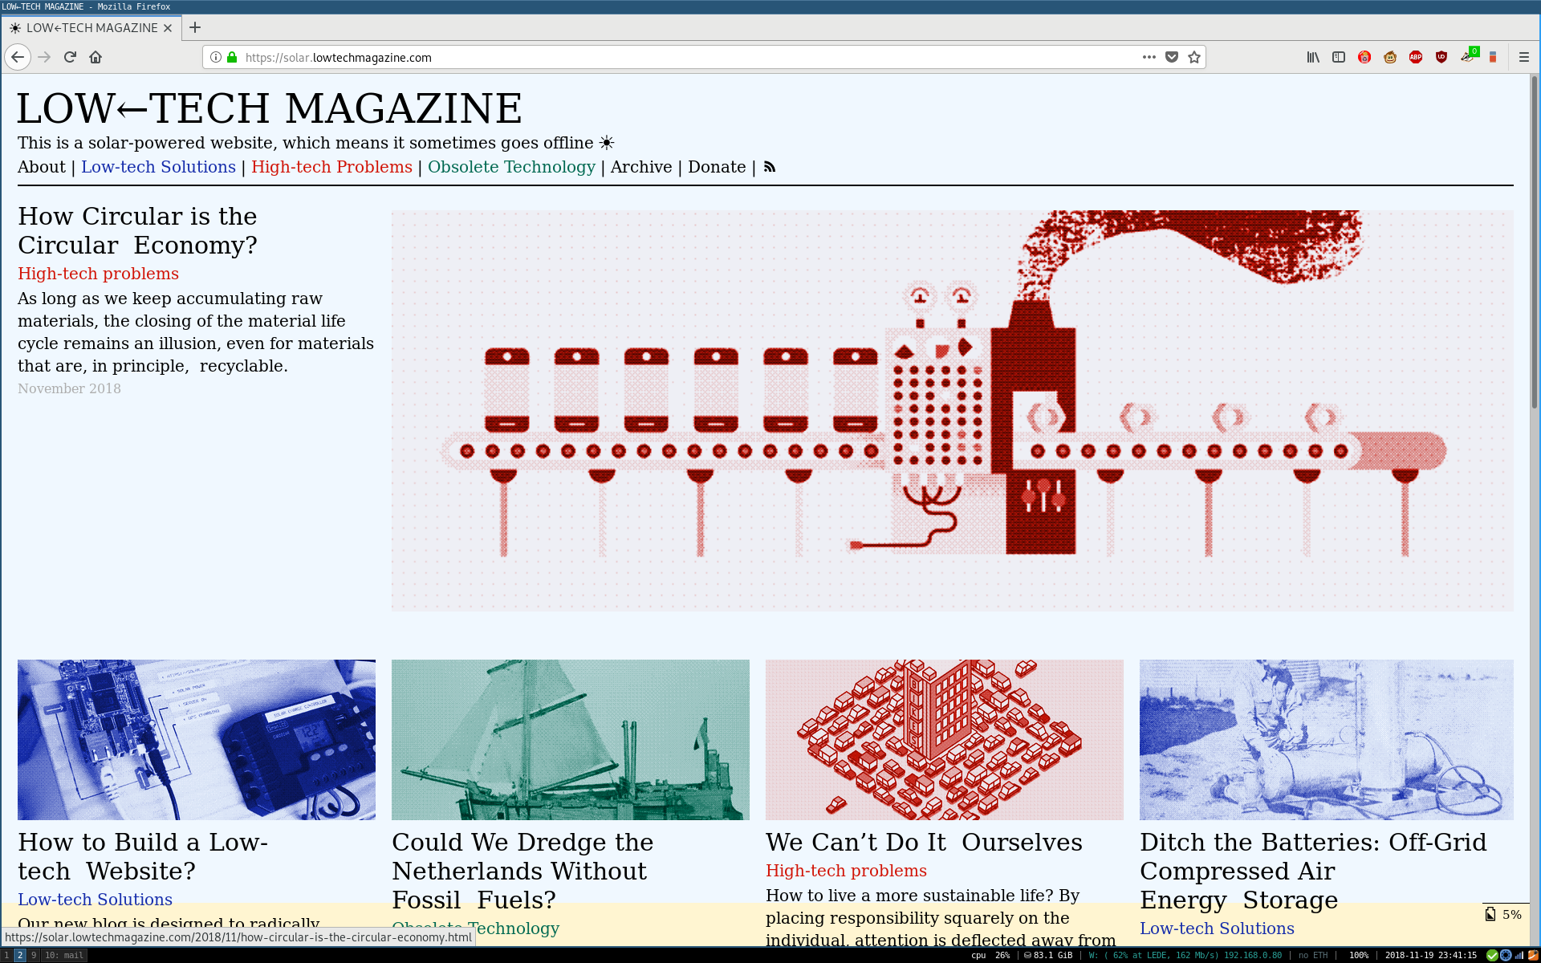1541x963 pixels.
Task: Open the red cars article thumbnail
Action: coord(944,739)
